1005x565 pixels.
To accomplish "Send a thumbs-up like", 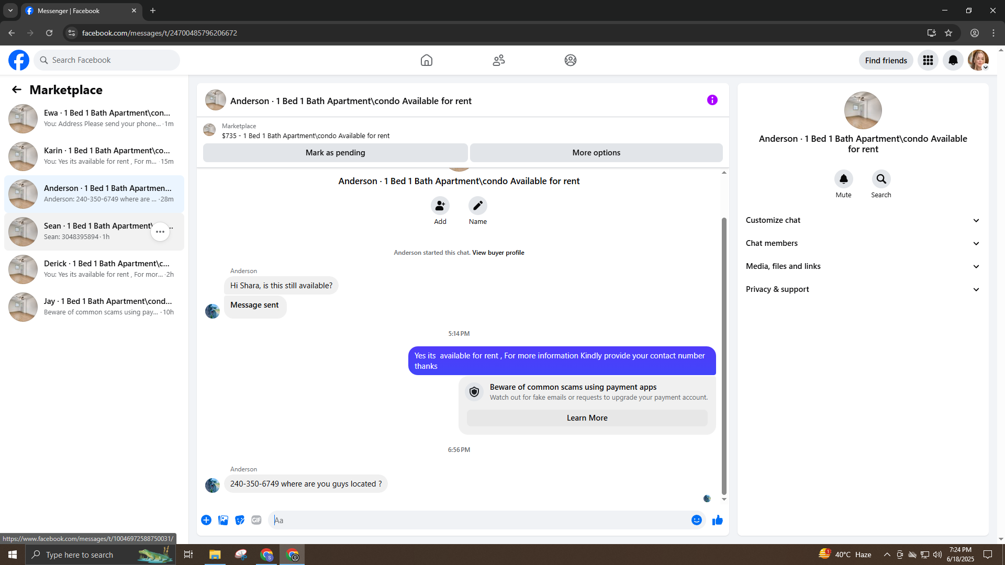I will 718,520.
